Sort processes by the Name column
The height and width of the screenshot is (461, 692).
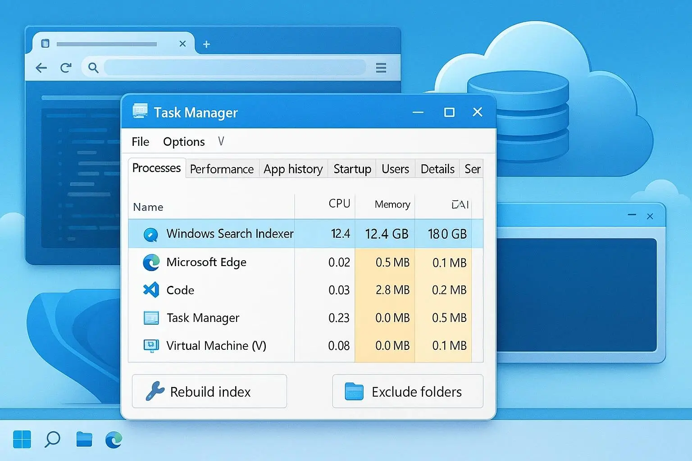click(x=148, y=207)
